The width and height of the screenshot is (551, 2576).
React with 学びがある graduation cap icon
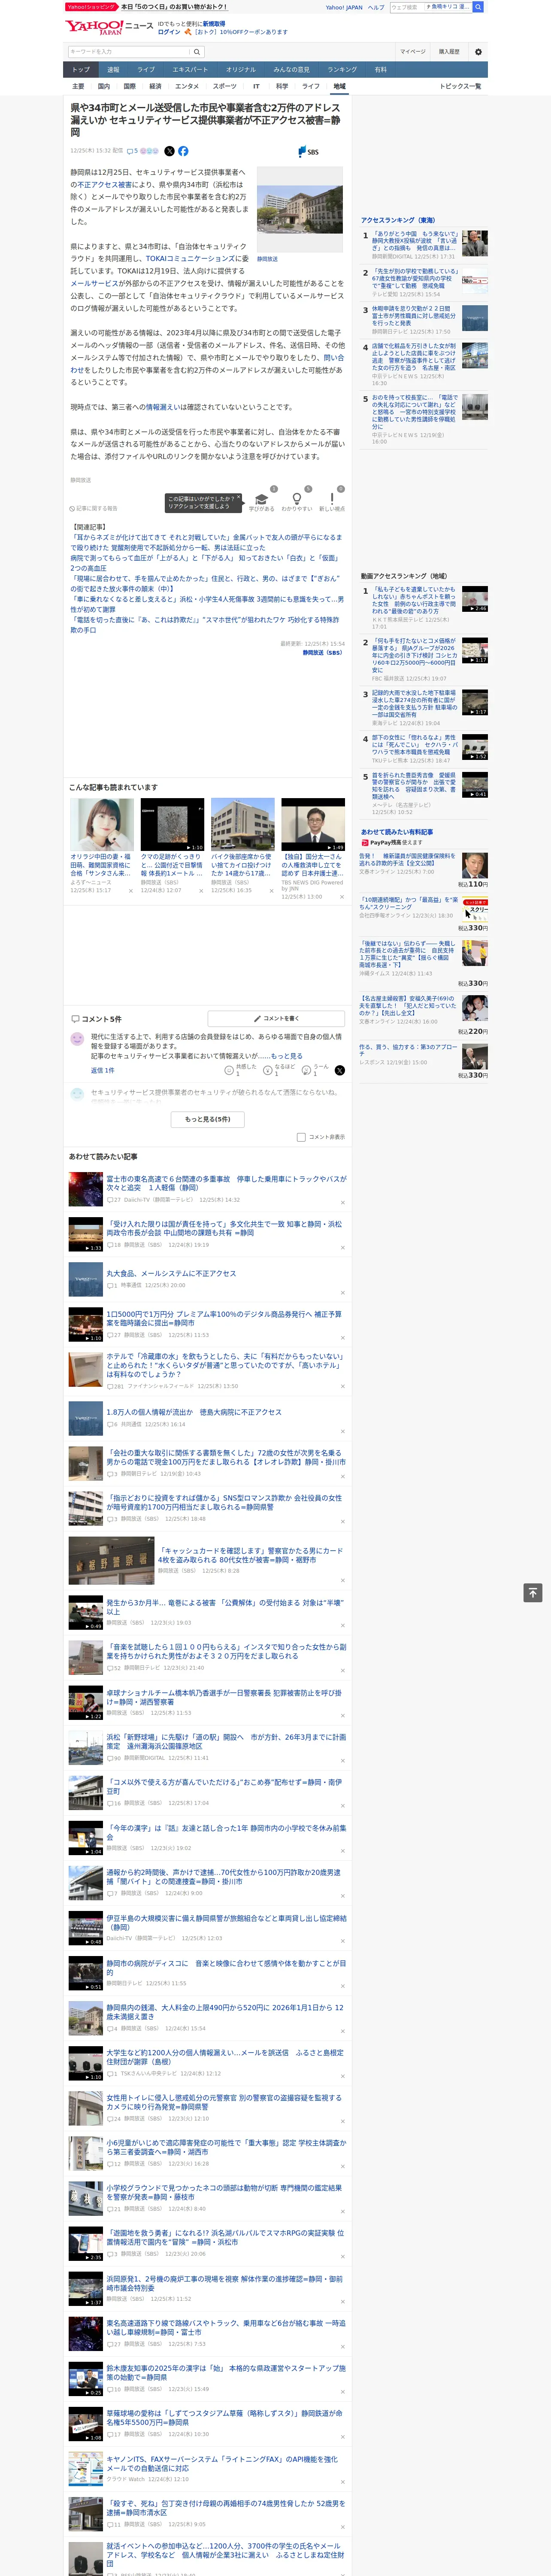pyautogui.click(x=262, y=499)
